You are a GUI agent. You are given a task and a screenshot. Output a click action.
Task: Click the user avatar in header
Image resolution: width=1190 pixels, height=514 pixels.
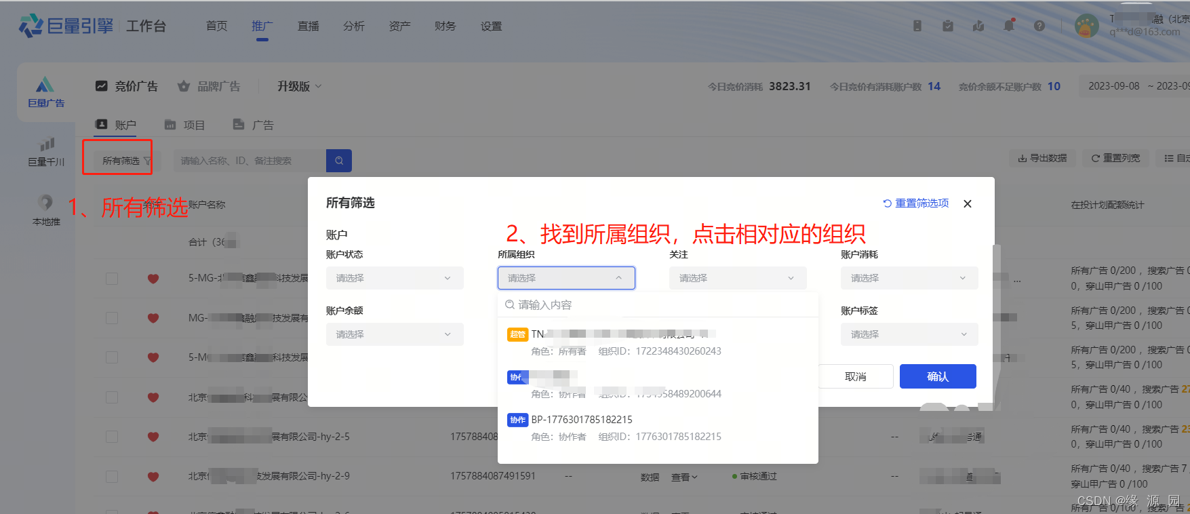coord(1087,26)
